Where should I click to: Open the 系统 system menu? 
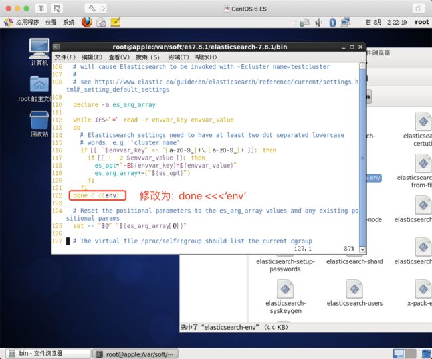pos(69,23)
